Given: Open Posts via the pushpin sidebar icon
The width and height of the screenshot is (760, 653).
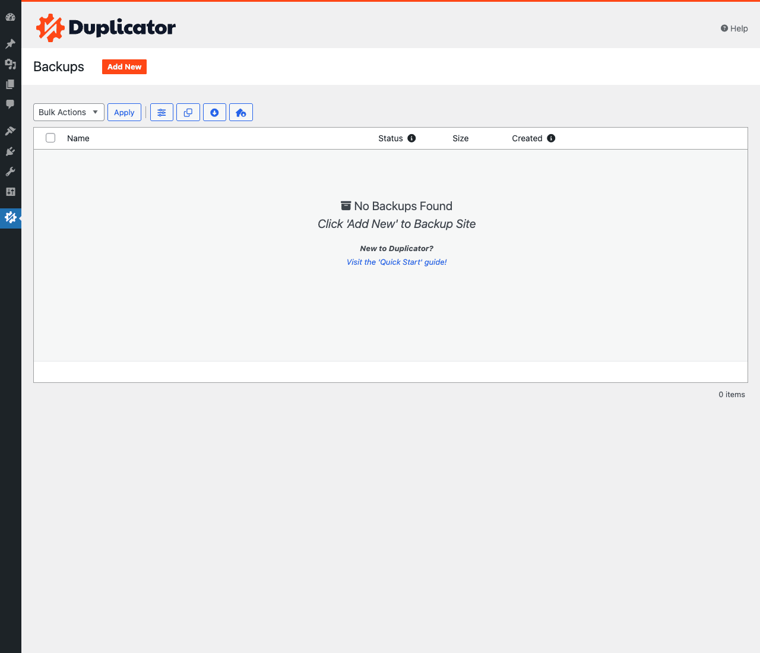Looking at the screenshot, I should coord(10,44).
